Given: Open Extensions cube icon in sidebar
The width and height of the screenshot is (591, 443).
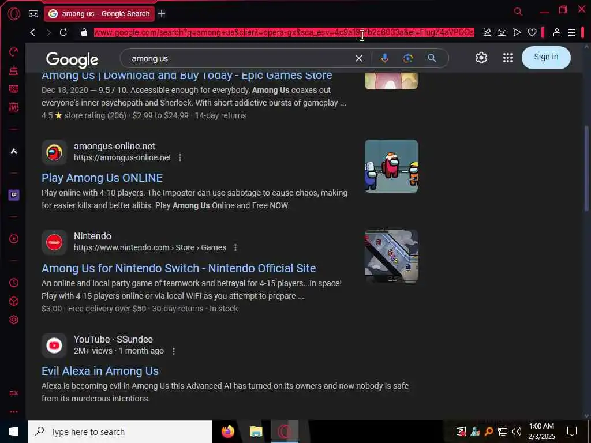Looking at the screenshot, I should (14, 301).
